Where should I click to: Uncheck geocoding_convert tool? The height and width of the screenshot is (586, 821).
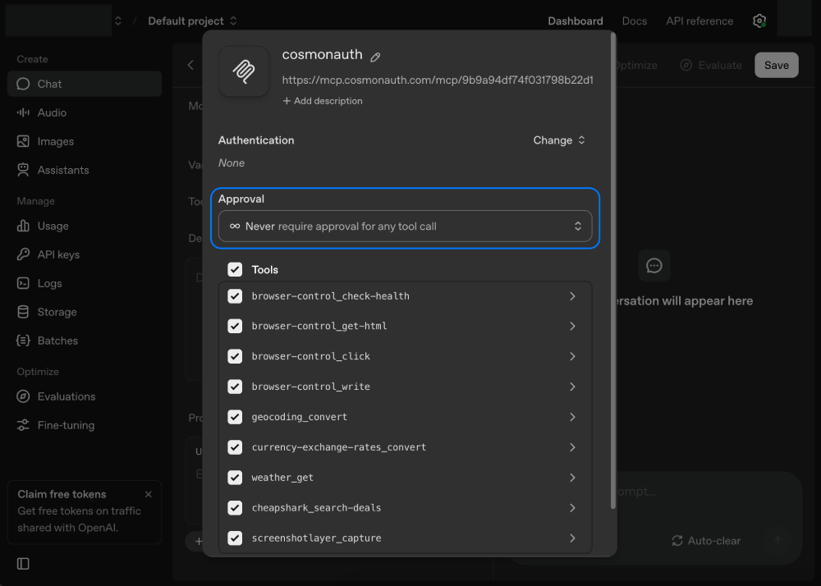tap(235, 417)
